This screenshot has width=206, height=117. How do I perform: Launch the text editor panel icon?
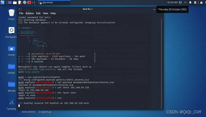pyautogui.click(x=20, y=2)
